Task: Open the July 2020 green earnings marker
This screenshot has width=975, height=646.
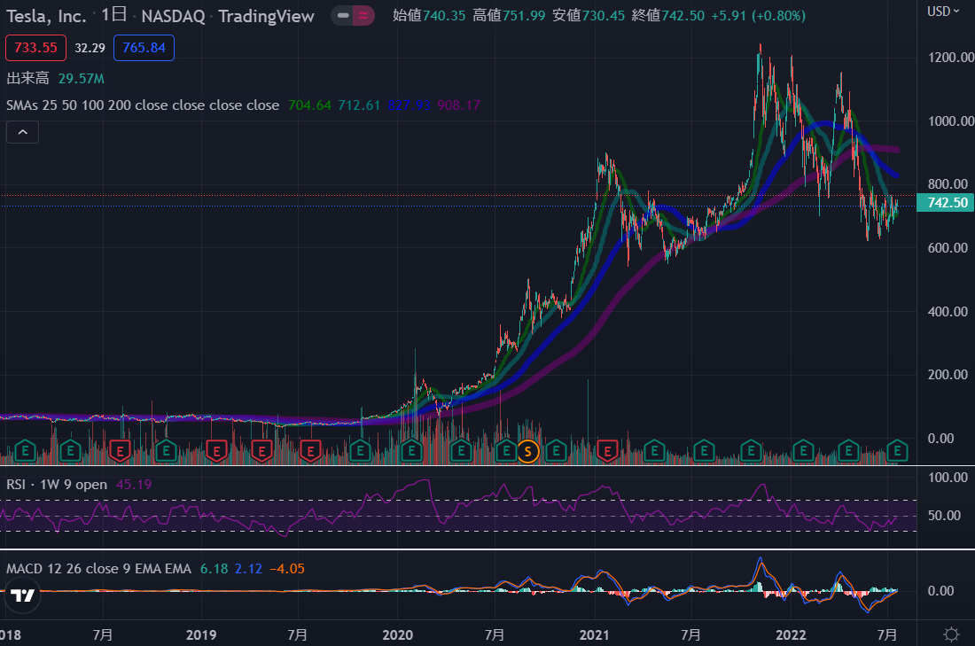Action: point(506,450)
